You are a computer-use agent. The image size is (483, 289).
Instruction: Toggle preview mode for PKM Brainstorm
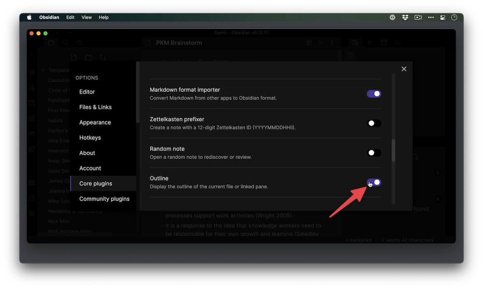[x=309, y=43]
